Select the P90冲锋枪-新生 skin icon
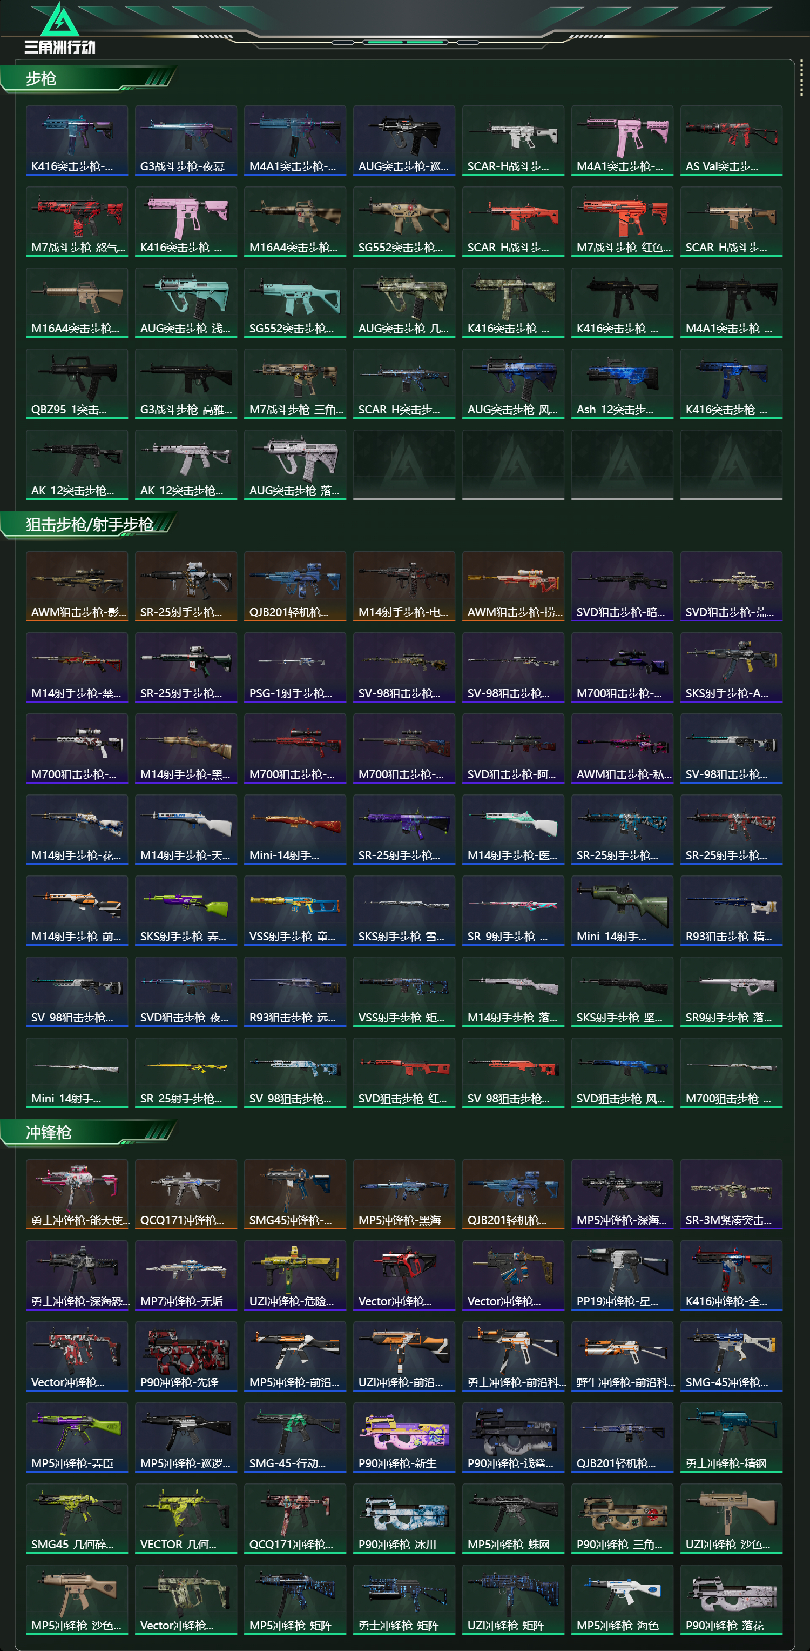This screenshot has width=810, height=1651. coord(404,1438)
